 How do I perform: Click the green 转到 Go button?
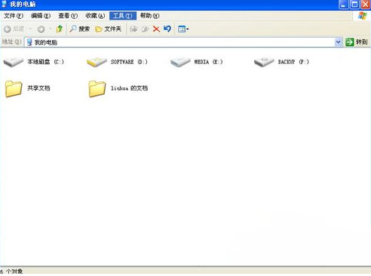point(356,42)
